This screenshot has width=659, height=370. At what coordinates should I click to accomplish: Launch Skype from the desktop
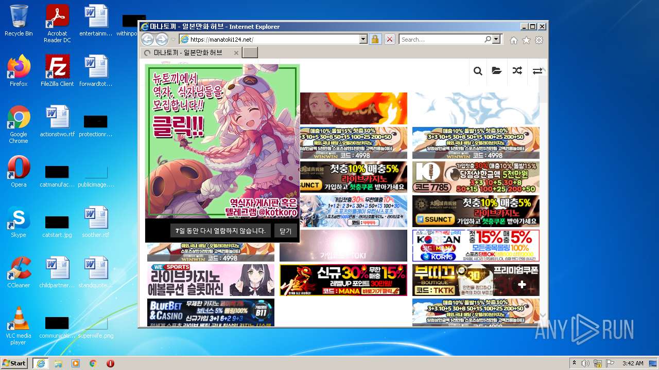click(19, 222)
